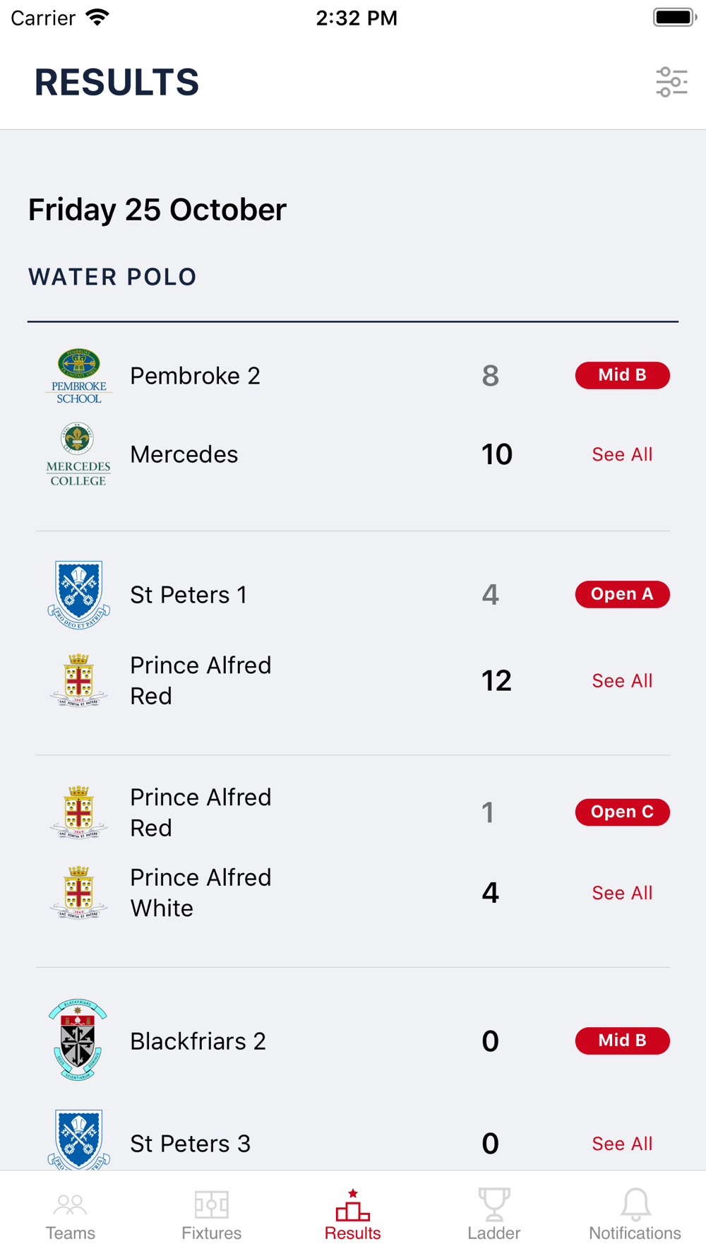The width and height of the screenshot is (706, 1256).
Task: Tap See All under Blackfriars vs St Peters 3
Action: point(622,1144)
